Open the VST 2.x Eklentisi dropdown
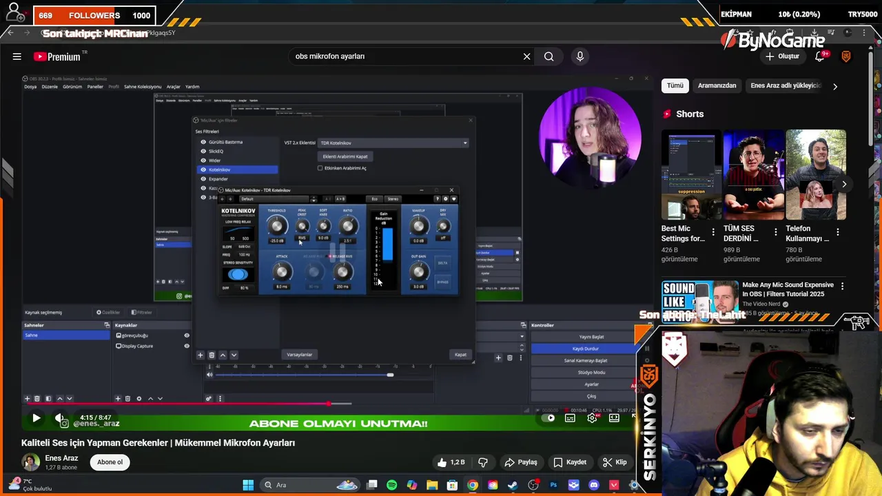 [x=393, y=143]
